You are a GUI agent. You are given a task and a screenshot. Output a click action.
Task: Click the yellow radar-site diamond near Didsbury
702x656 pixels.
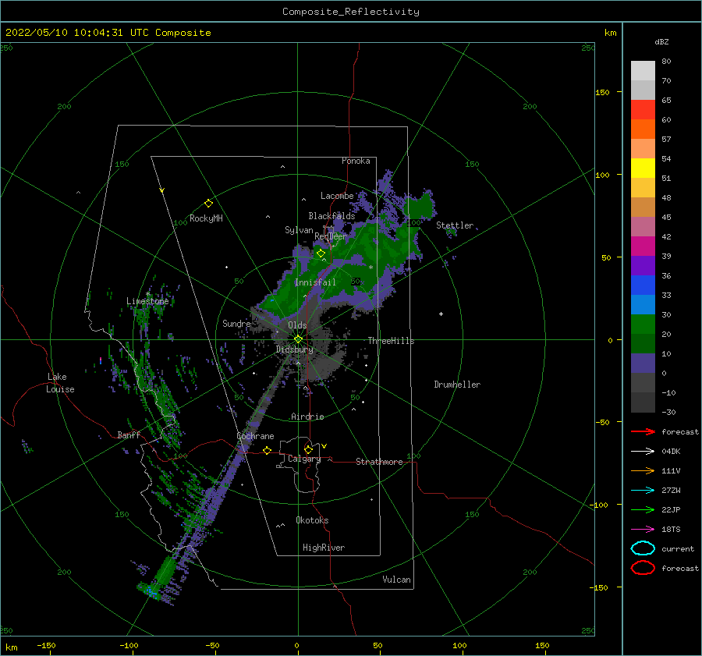click(298, 339)
